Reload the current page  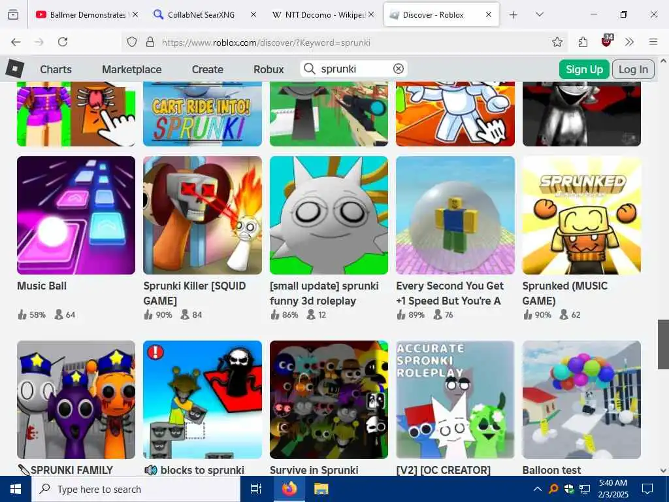click(x=63, y=42)
